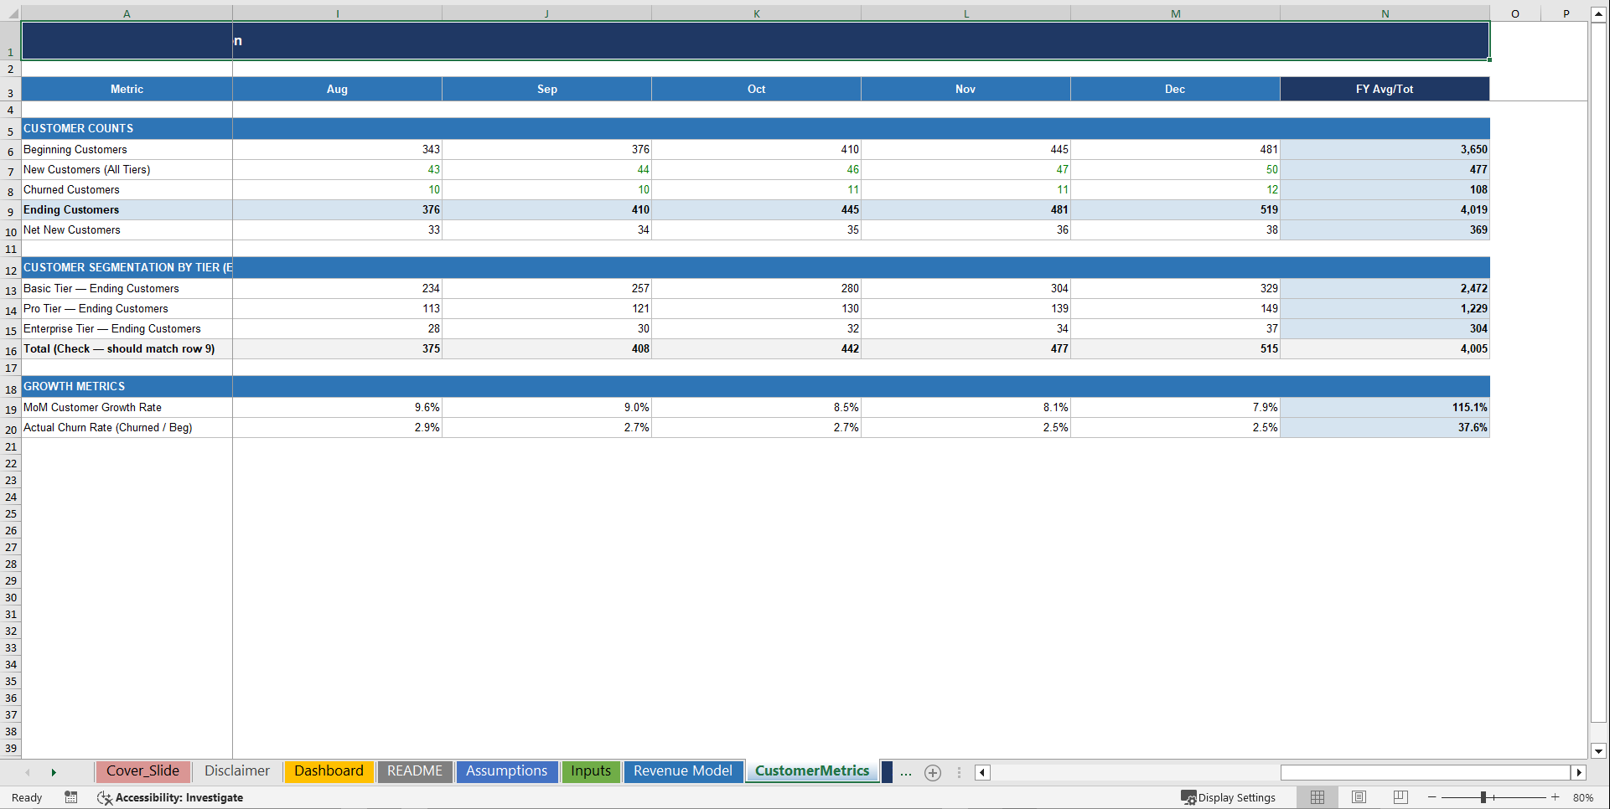Open the hidden sheets ellipsis menu
Viewport: 1610px width, 809px height.
pyautogui.click(x=906, y=772)
